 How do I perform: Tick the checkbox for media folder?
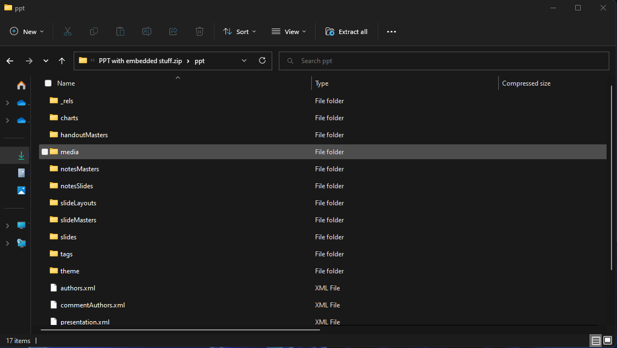45,152
